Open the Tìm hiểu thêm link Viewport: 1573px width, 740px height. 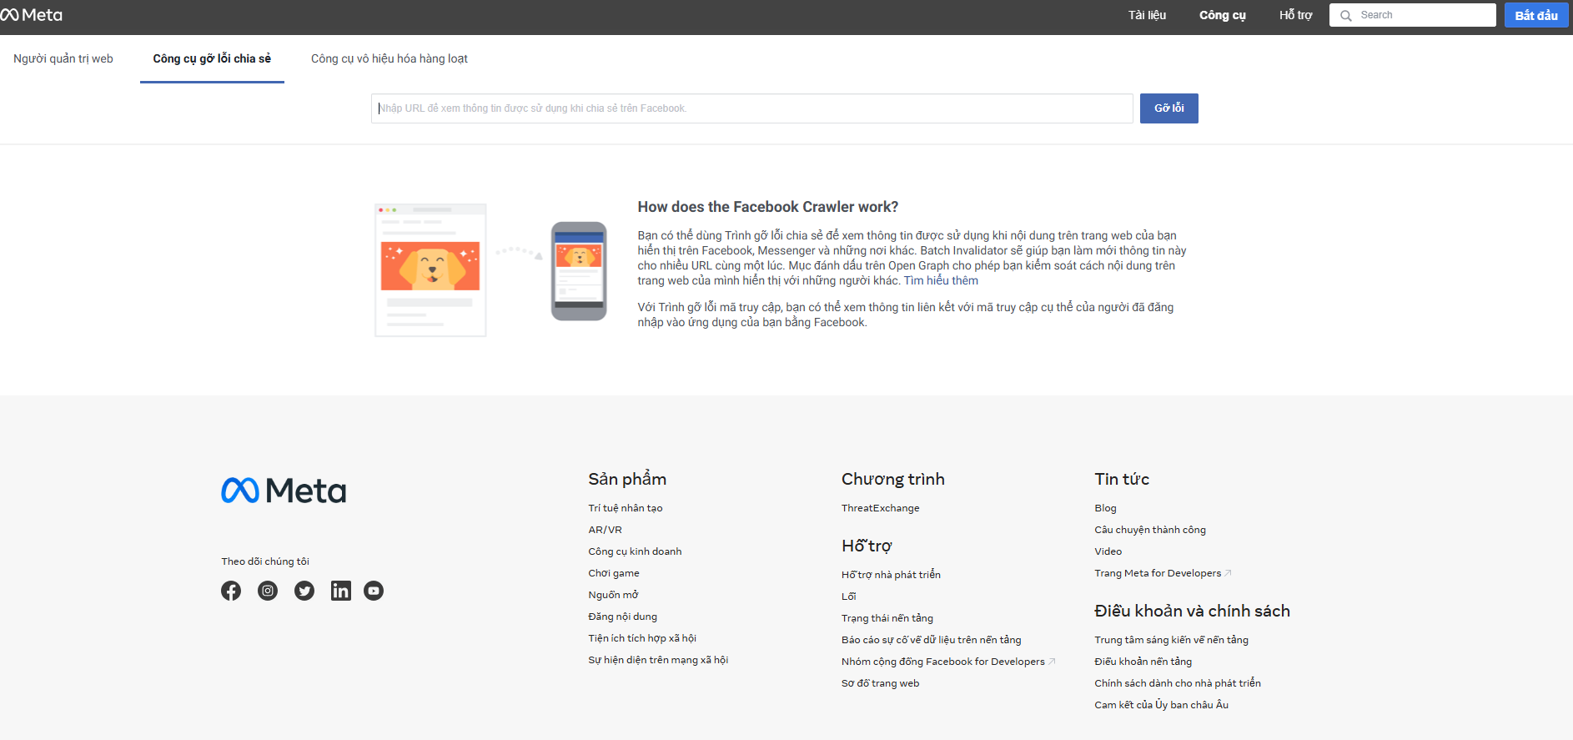tap(941, 280)
